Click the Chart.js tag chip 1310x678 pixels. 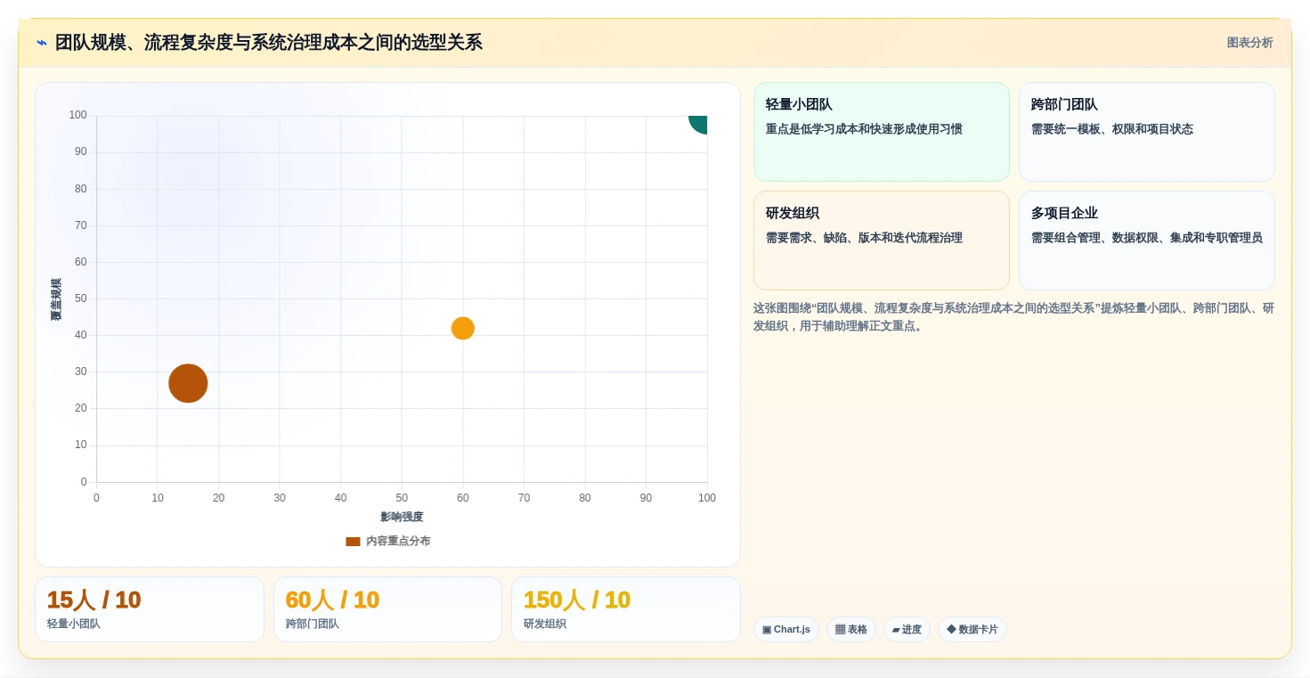coord(785,629)
